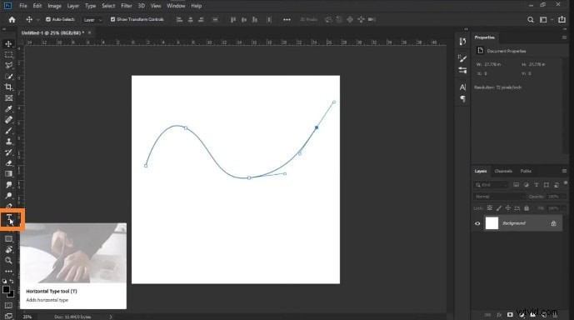The width and height of the screenshot is (574, 320).
Task: Select the Lasso tool
Action: [8, 66]
